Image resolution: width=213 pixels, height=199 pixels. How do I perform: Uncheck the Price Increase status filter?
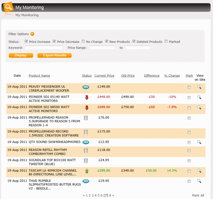(26, 41)
